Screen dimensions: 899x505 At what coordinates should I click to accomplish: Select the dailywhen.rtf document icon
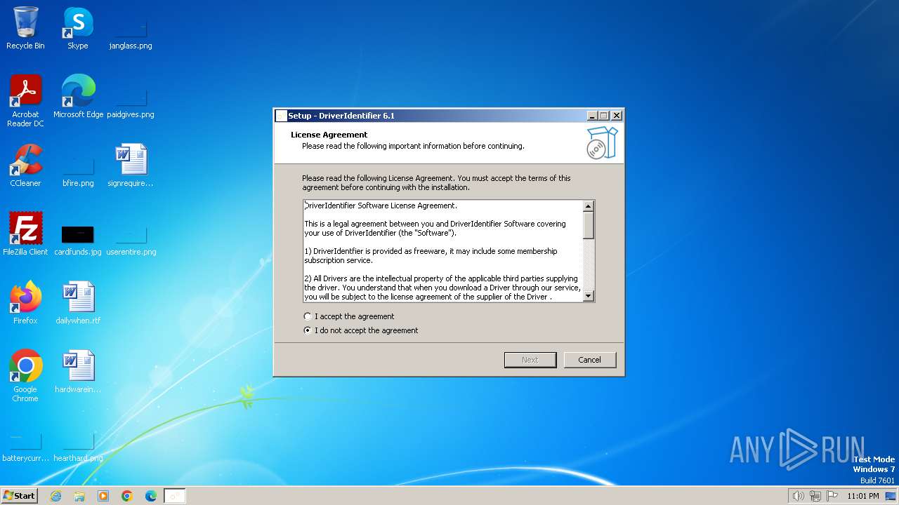coord(78,303)
